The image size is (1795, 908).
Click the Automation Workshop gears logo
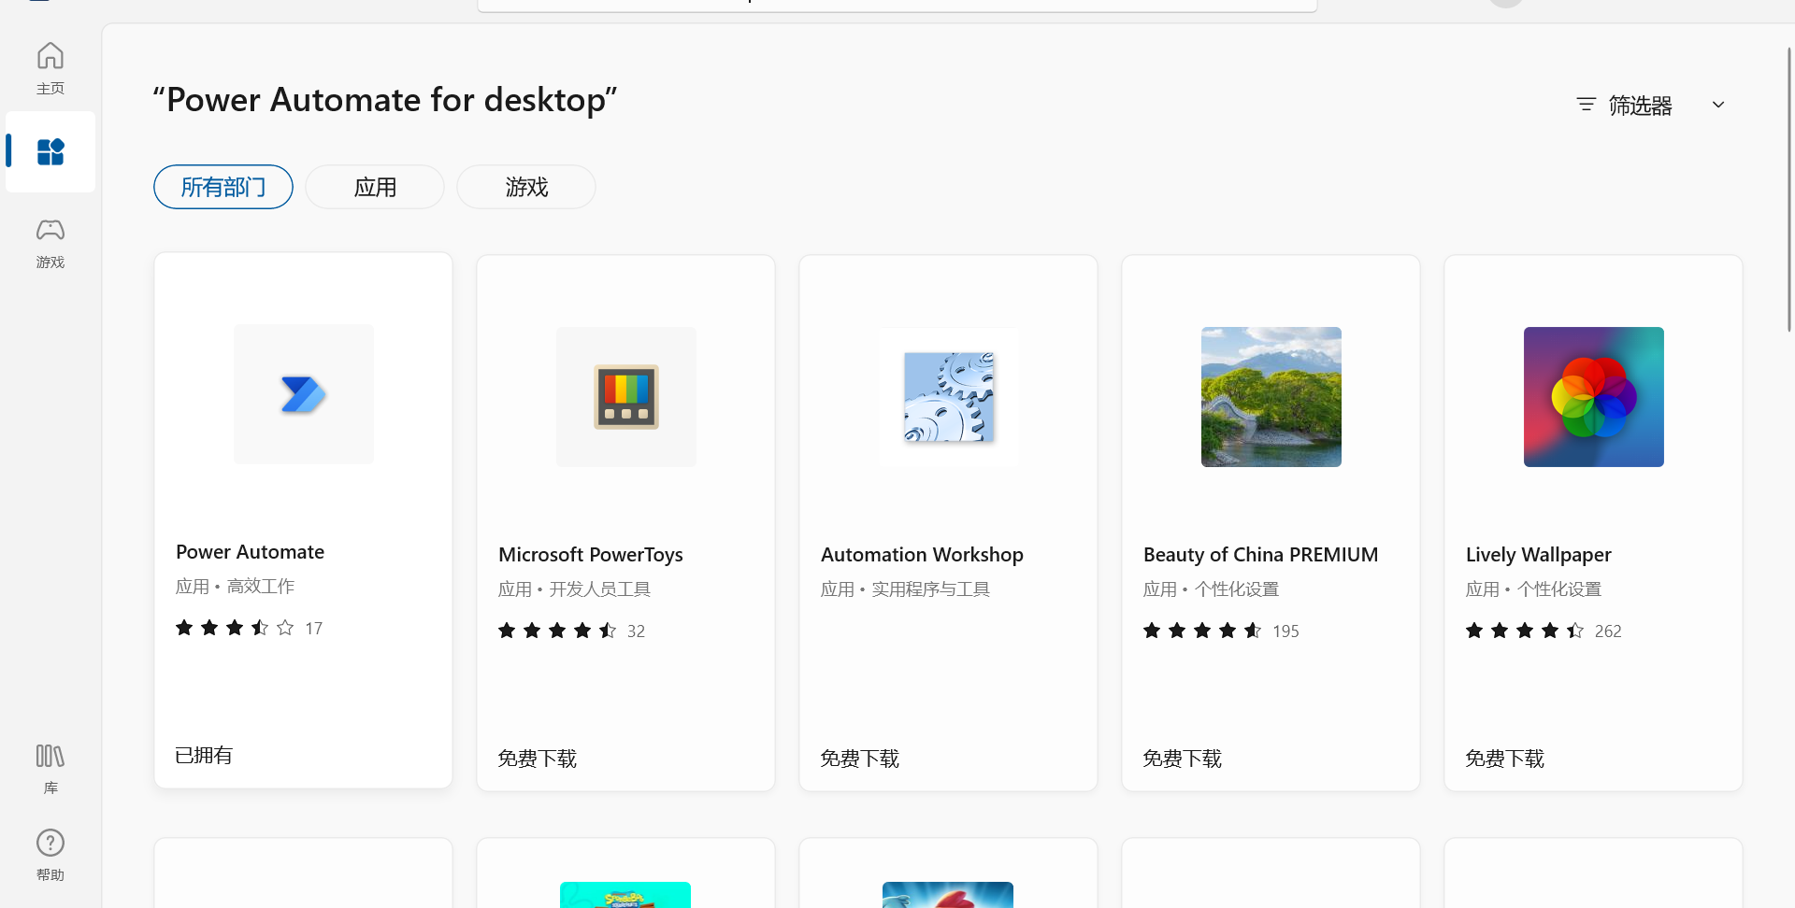(948, 396)
